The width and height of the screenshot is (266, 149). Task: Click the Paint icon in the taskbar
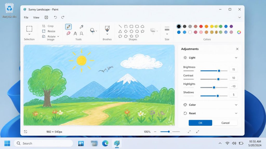(x=117, y=143)
